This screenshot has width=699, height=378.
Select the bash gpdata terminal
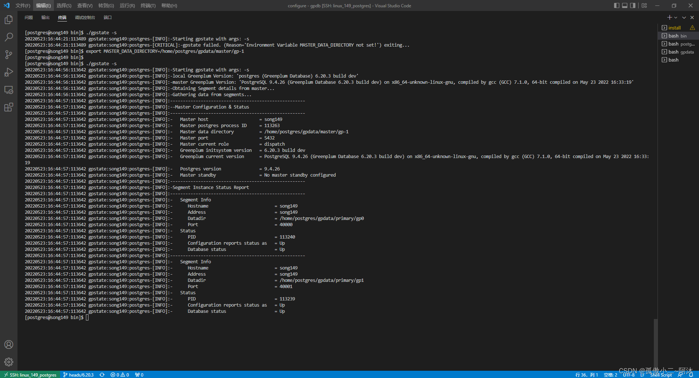coord(678,52)
